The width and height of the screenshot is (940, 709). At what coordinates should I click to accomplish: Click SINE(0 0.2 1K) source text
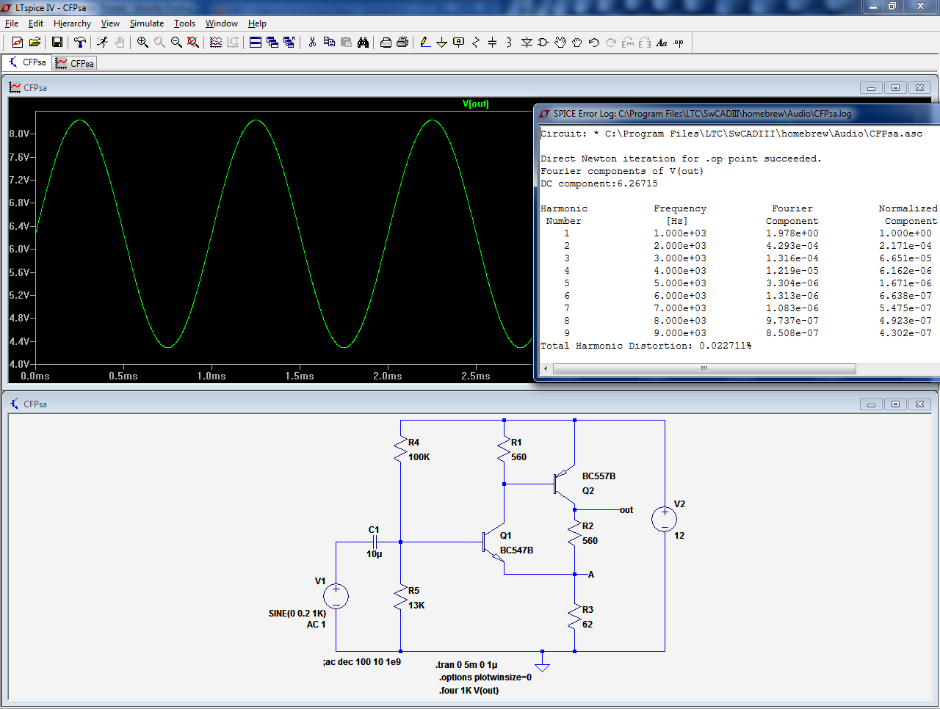tap(297, 614)
